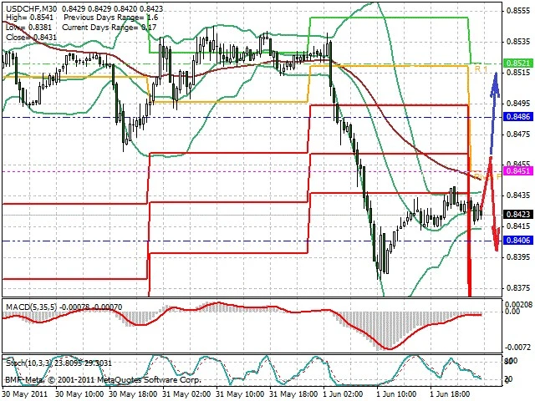
Task: Click the 1 Jun 10:00 time label
Action: pos(396,394)
